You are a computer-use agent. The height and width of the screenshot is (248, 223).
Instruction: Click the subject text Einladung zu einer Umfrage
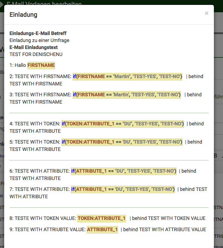point(39,40)
